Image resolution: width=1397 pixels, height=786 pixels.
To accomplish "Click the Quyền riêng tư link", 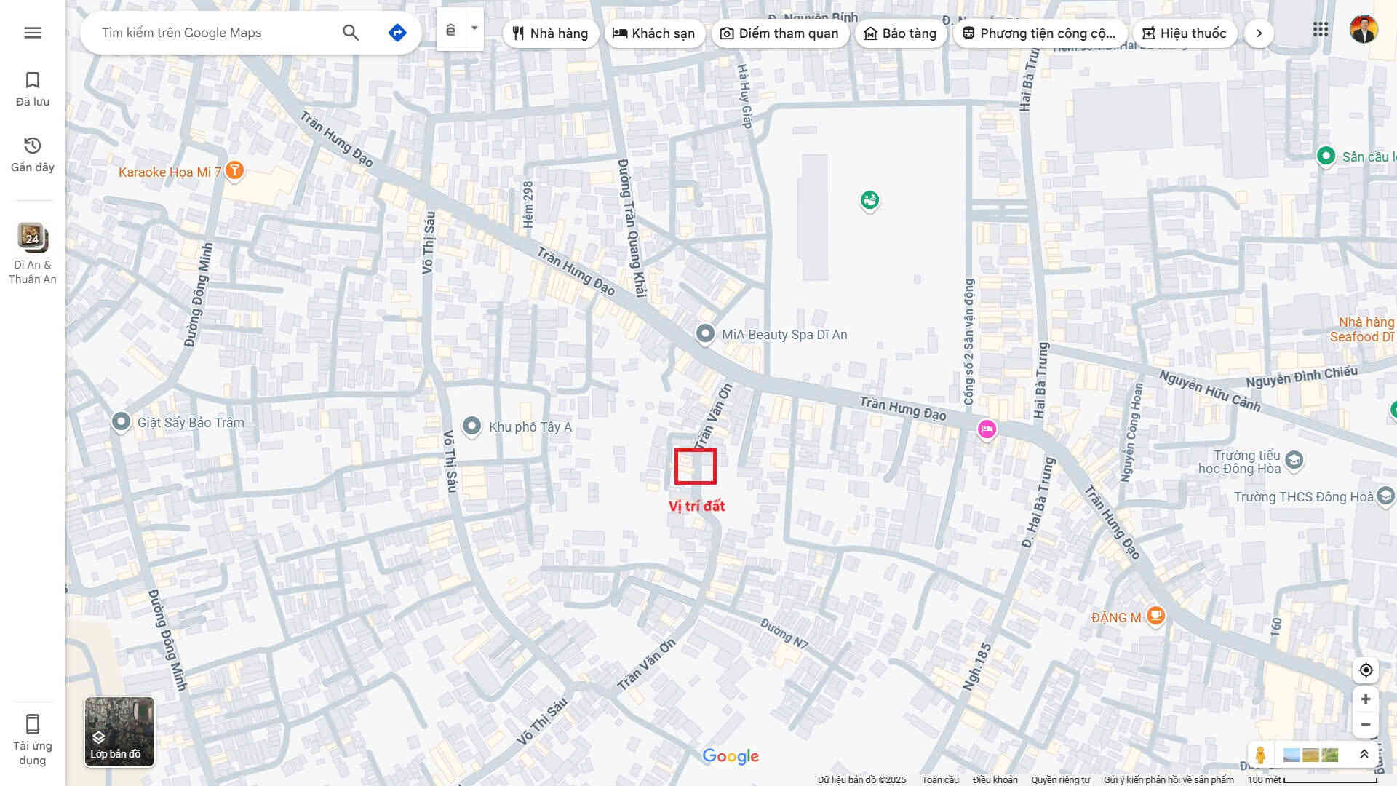I will [1060, 779].
